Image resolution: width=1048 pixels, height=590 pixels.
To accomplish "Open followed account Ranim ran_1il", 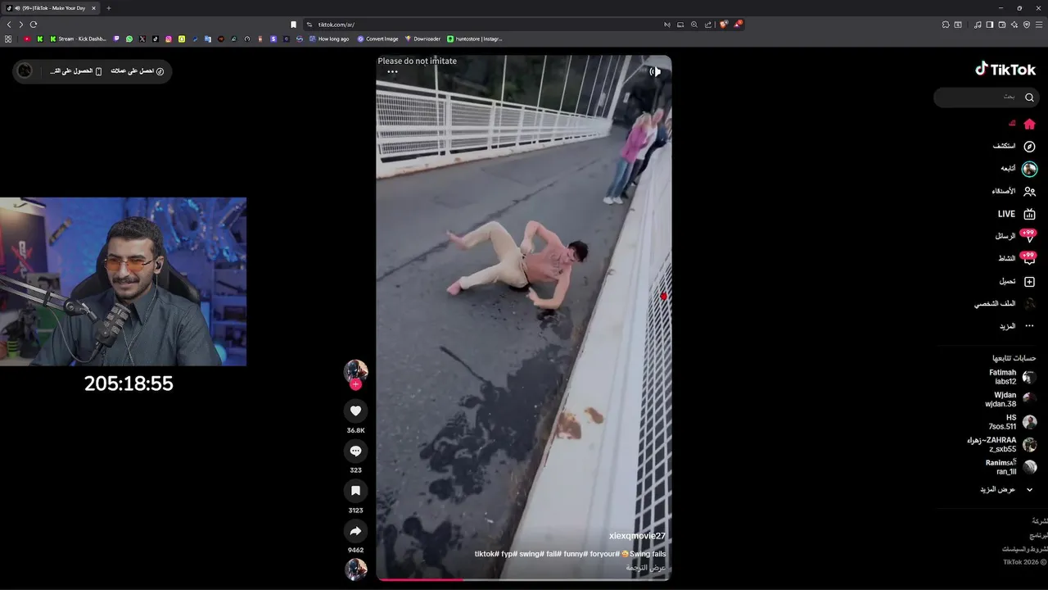I will pos(1011,467).
